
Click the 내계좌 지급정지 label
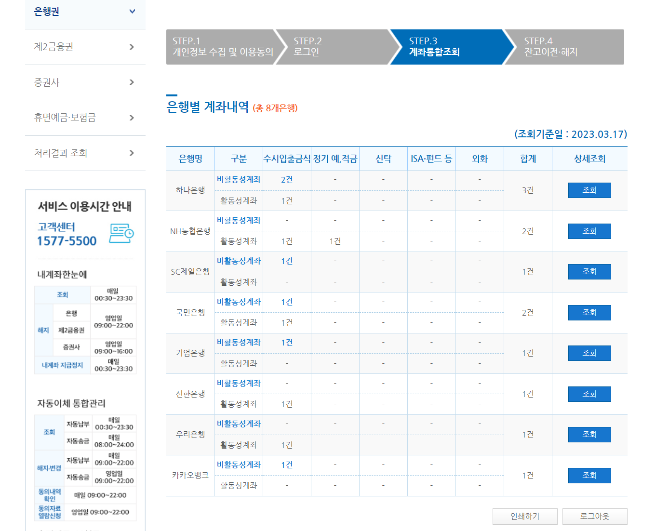click(62, 365)
